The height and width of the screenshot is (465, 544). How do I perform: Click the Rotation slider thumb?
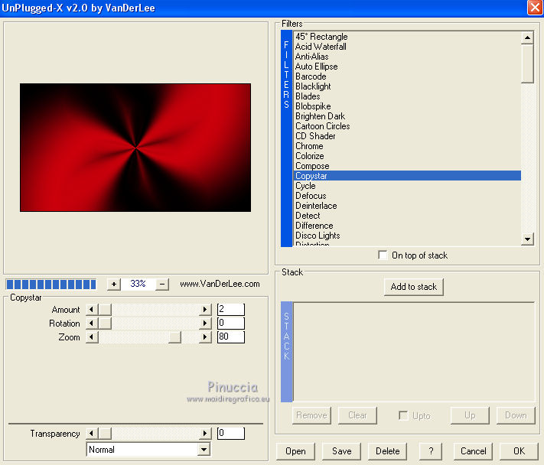click(105, 324)
